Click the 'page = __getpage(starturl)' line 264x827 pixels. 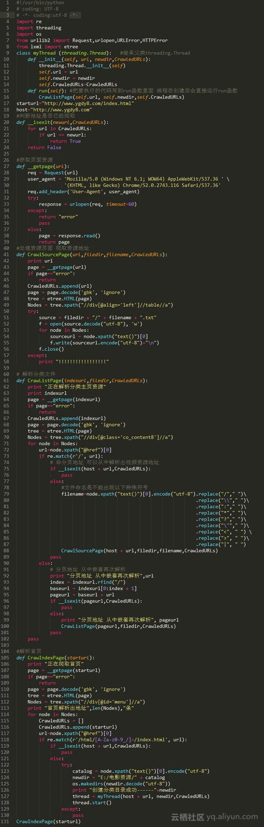point(64,670)
